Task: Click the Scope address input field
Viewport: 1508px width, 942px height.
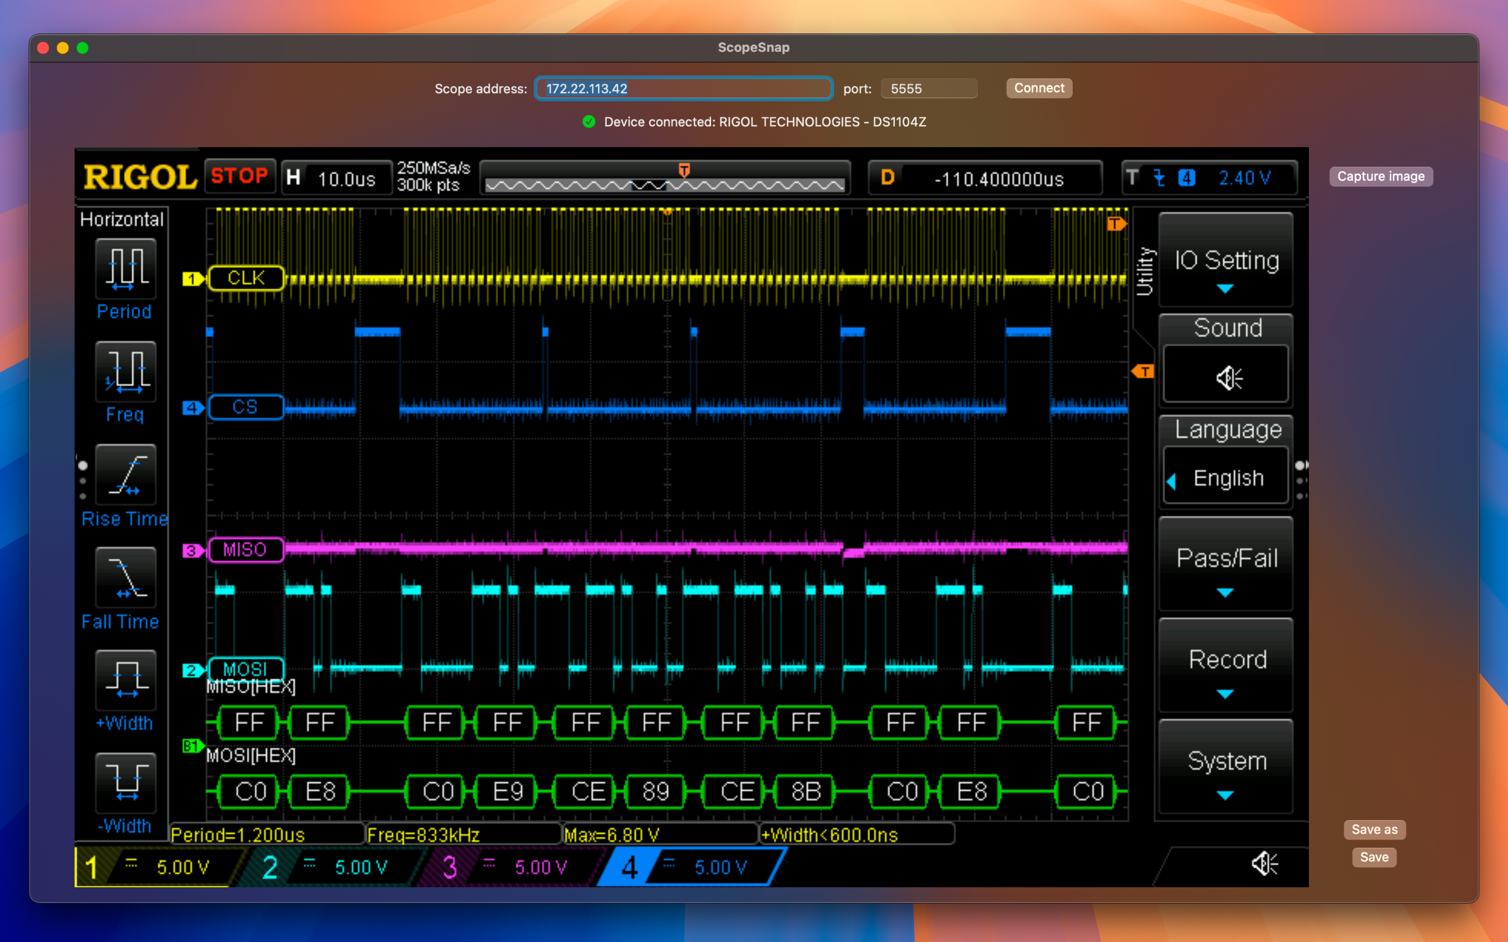Action: (683, 88)
